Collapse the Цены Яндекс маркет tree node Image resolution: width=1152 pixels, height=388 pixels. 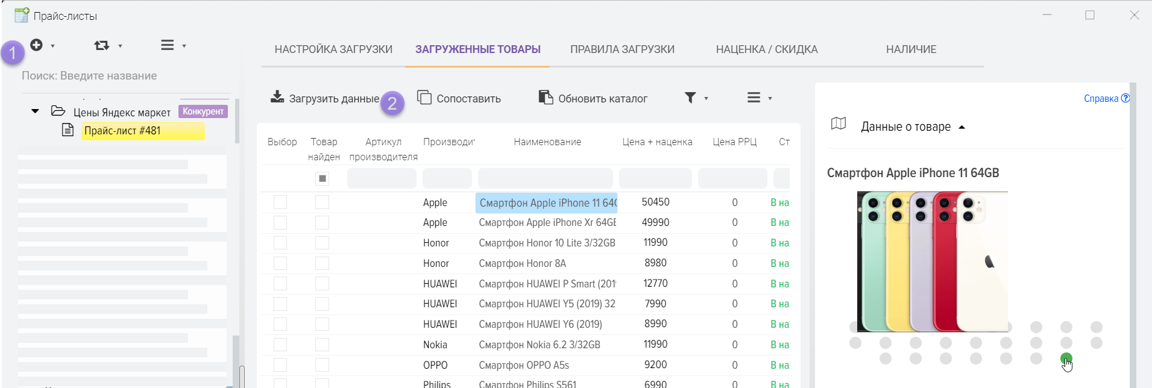tap(35, 111)
